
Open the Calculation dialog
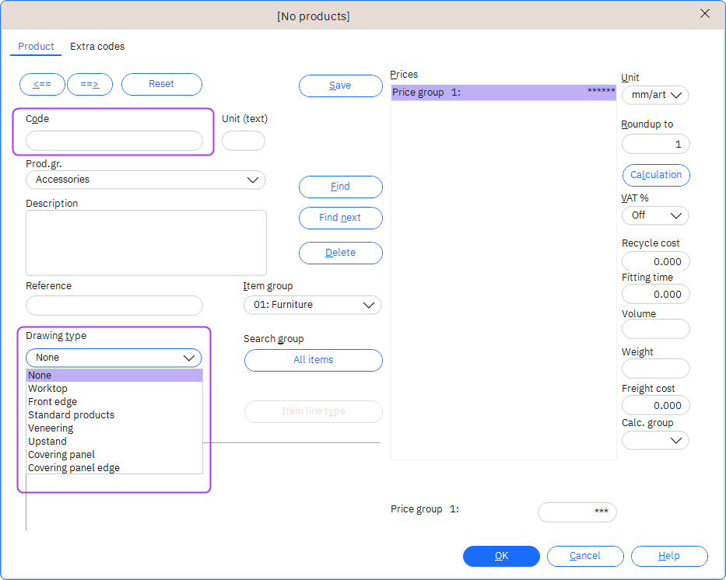click(655, 175)
